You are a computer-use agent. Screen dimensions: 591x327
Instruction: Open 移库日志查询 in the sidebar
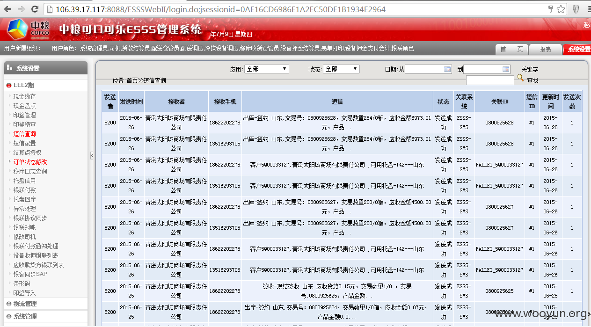coord(30,171)
